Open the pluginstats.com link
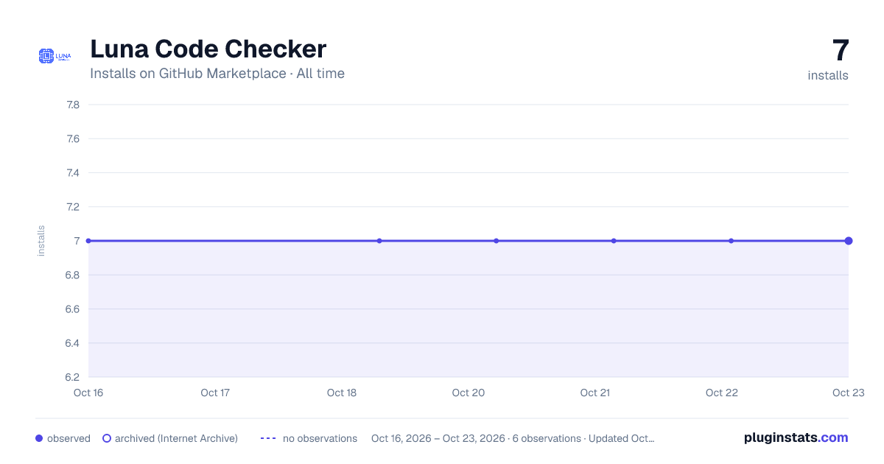The image size is (884, 464). [796, 437]
